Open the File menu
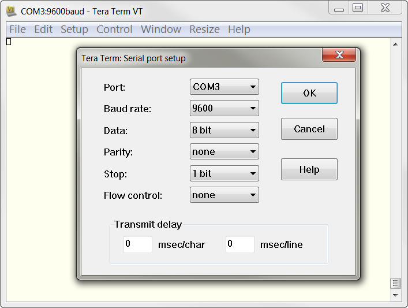The image size is (408, 308). [x=17, y=29]
